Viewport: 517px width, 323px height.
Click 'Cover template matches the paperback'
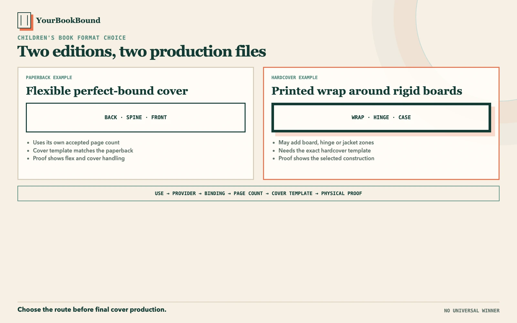[83, 151]
